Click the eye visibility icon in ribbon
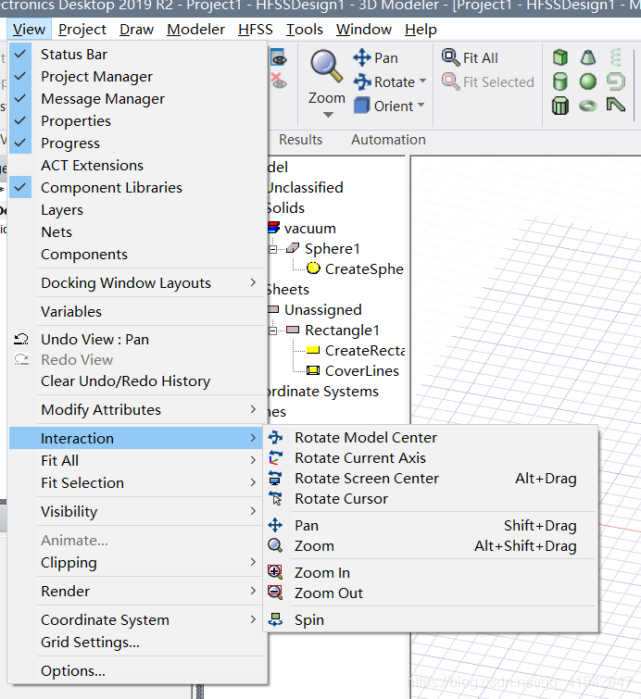 click(x=278, y=58)
